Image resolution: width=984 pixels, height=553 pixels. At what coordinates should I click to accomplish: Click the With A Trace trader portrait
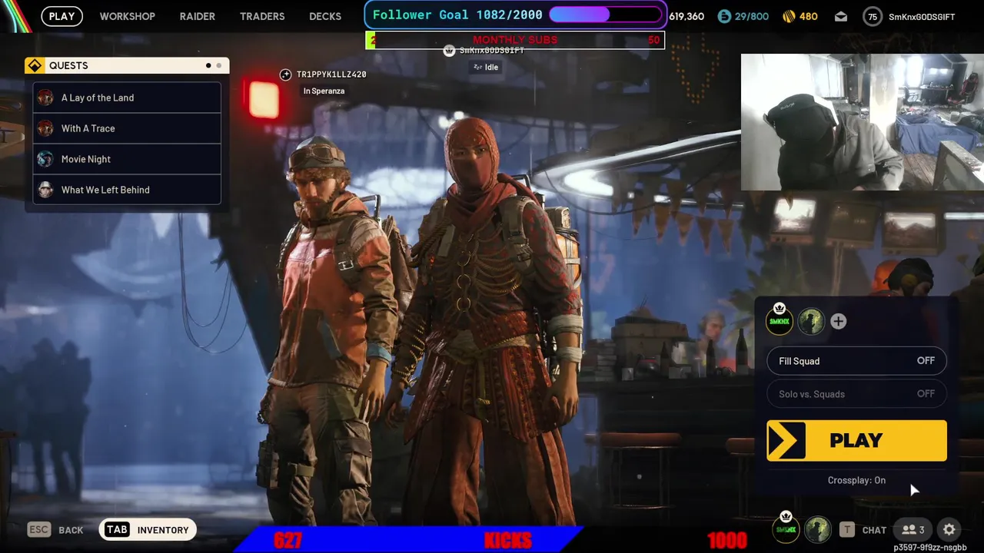point(46,128)
